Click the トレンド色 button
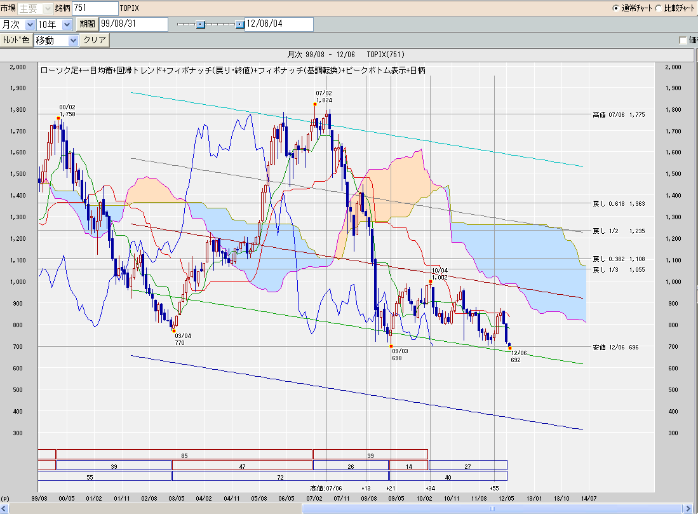This screenshot has height=514, width=698. pos(16,40)
